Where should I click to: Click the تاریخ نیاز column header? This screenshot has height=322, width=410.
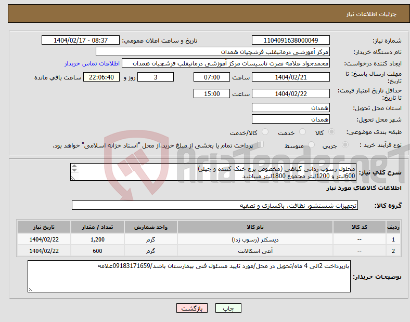(x=44, y=227)
